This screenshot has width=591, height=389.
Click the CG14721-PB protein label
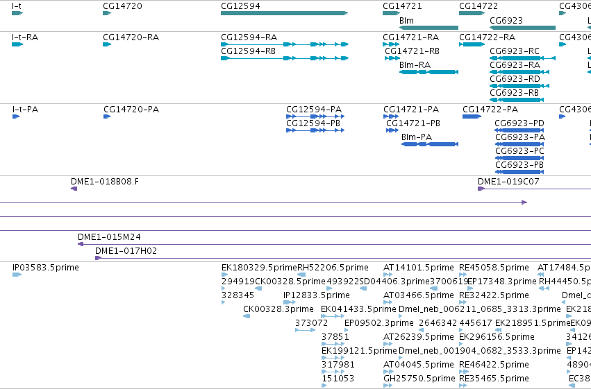(413, 123)
